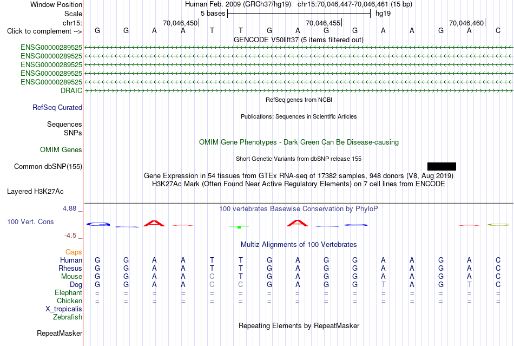This screenshot has height=346, width=514.
Task: Click '100 vertebrates Basewise Conservation by PhyloP' title
Action: click(299, 208)
